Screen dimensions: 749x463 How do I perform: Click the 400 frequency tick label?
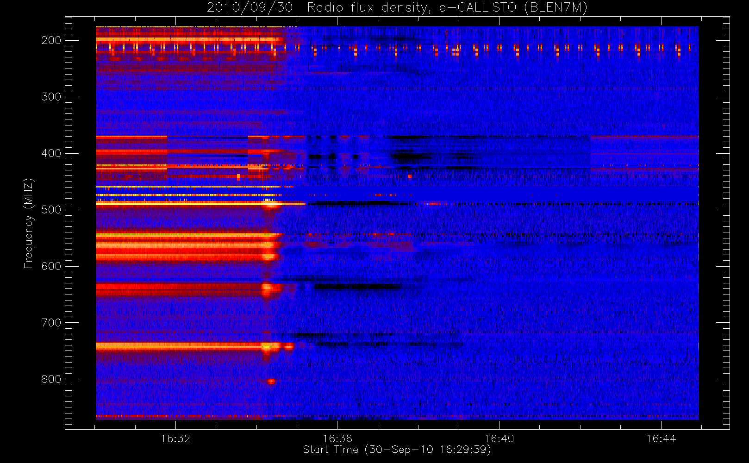51,153
